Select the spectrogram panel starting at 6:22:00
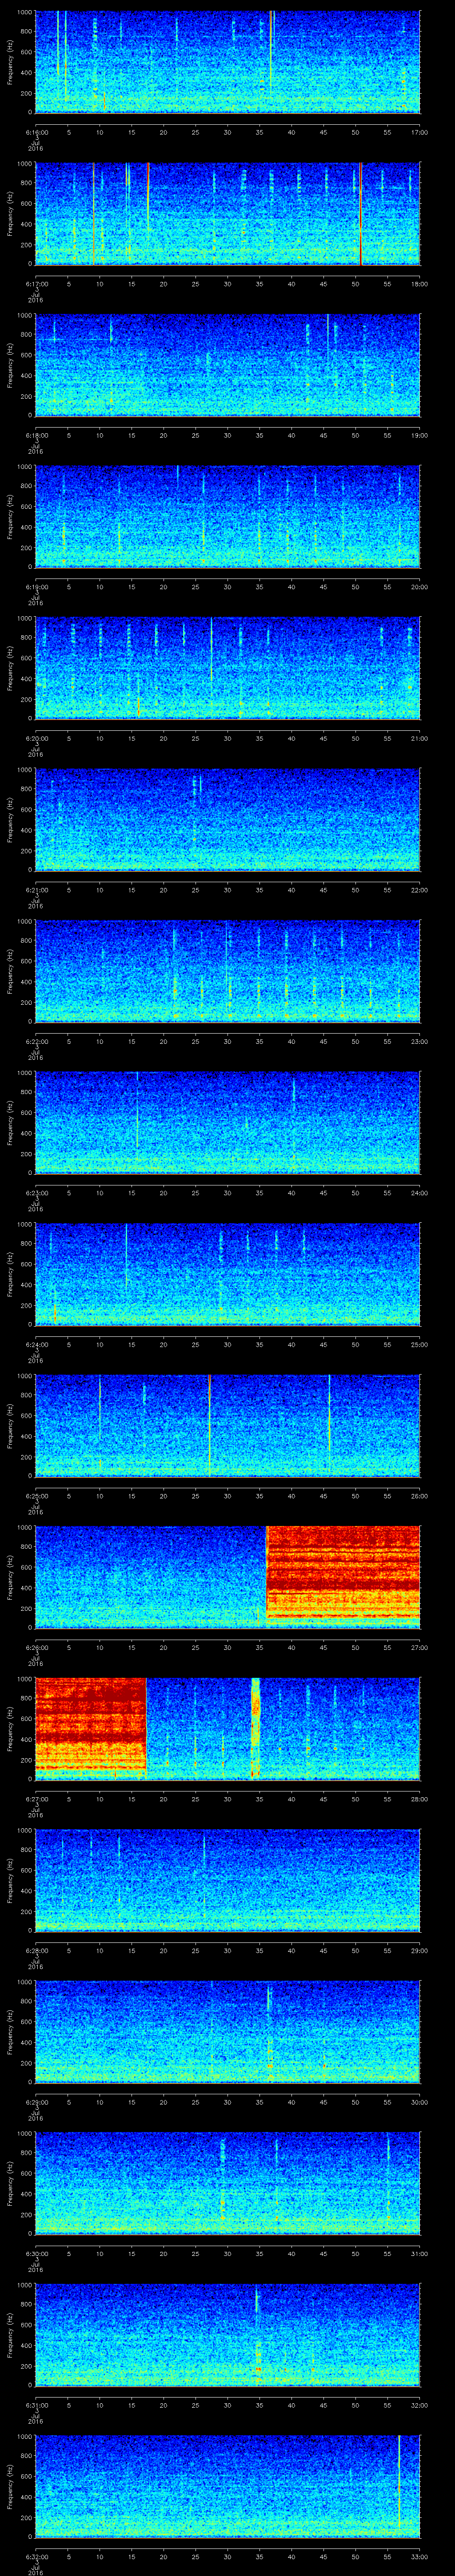The image size is (455, 2576). pyautogui.click(x=227, y=971)
